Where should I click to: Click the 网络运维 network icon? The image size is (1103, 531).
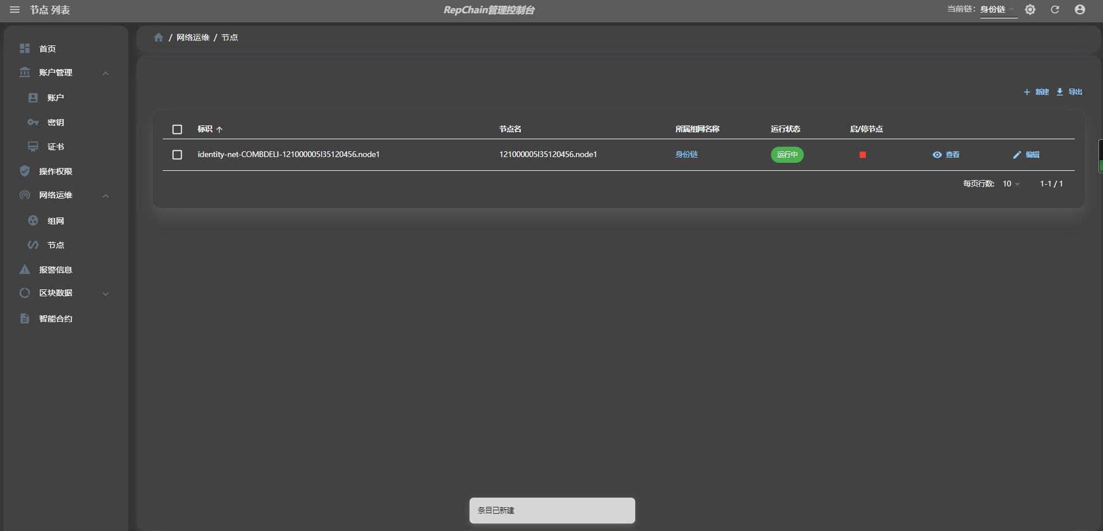(x=25, y=195)
